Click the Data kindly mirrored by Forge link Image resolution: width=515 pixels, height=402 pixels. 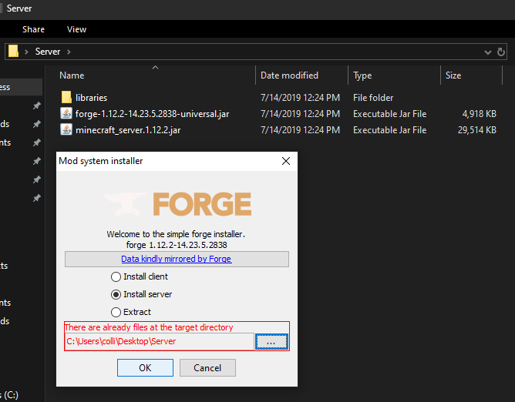[x=176, y=259]
